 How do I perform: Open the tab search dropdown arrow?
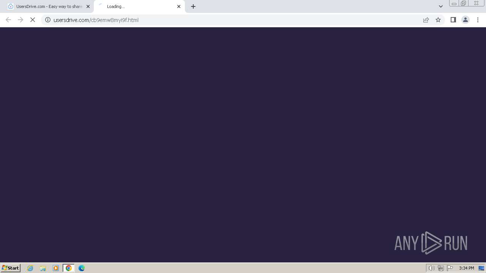(441, 6)
